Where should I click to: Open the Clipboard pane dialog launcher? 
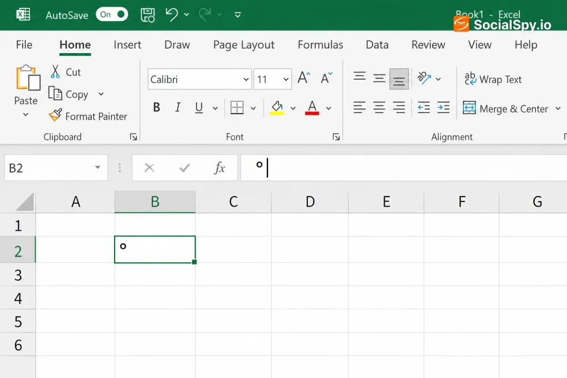point(133,137)
